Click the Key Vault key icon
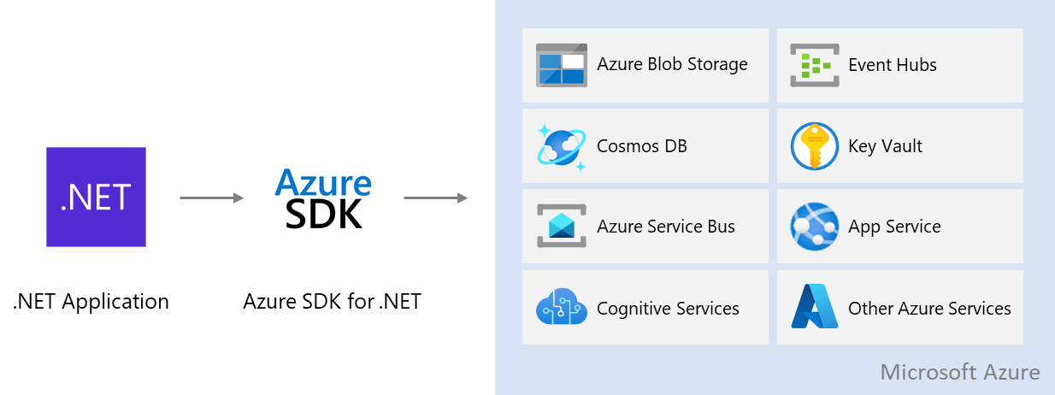Image resolution: width=1055 pixels, height=395 pixels. pos(815,146)
